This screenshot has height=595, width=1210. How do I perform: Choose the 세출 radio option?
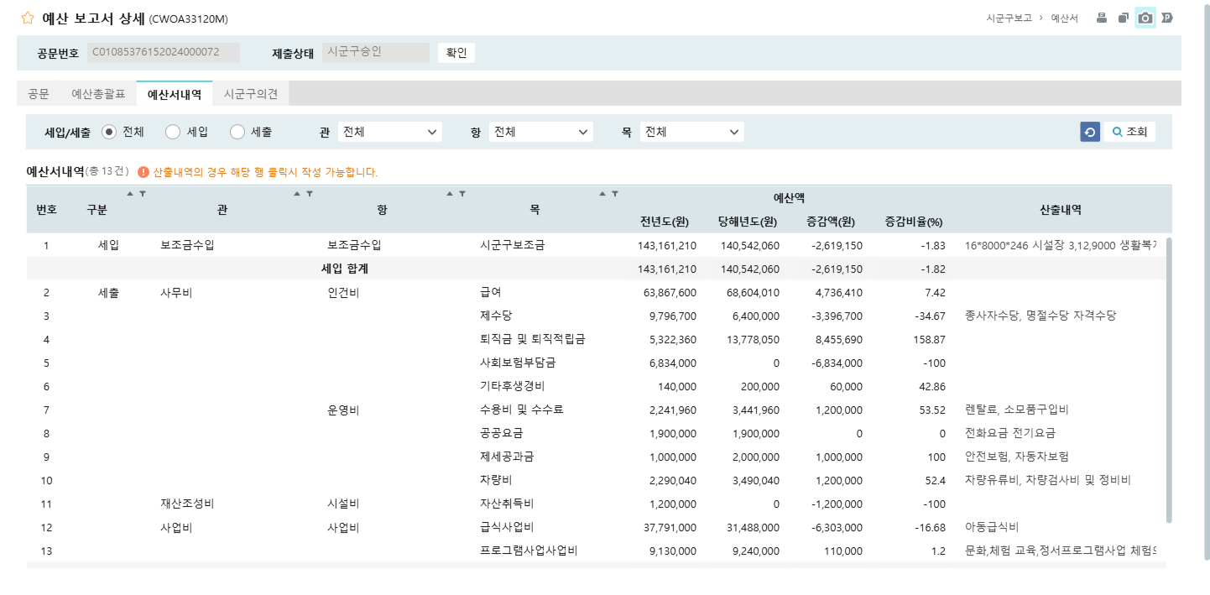pyautogui.click(x=237, y=132)
